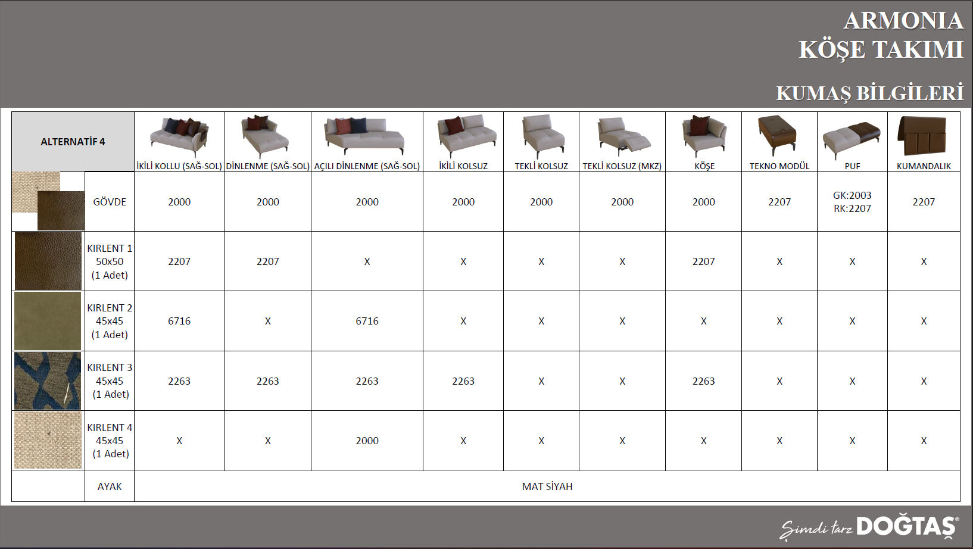973x549 pixels.
Task: Click the AÇILI DİNLENME KIRLENT 2 value 6716
Action: (x=367, y=321)
